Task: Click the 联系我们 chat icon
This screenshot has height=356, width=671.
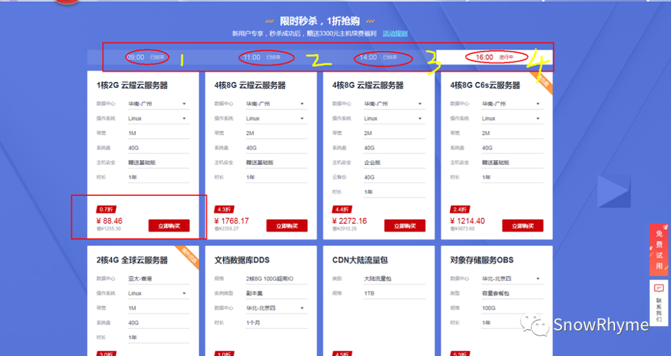Action: click(659, 288)
